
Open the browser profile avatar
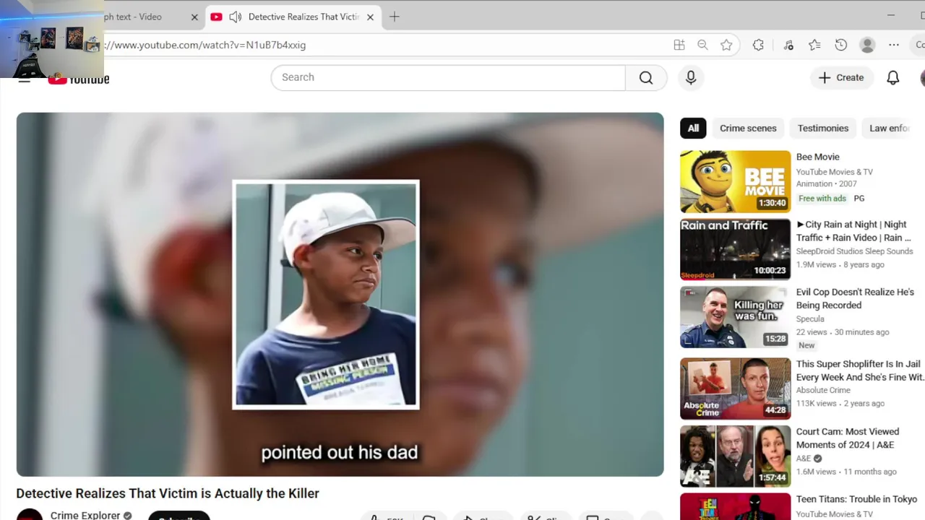[868, 45]
